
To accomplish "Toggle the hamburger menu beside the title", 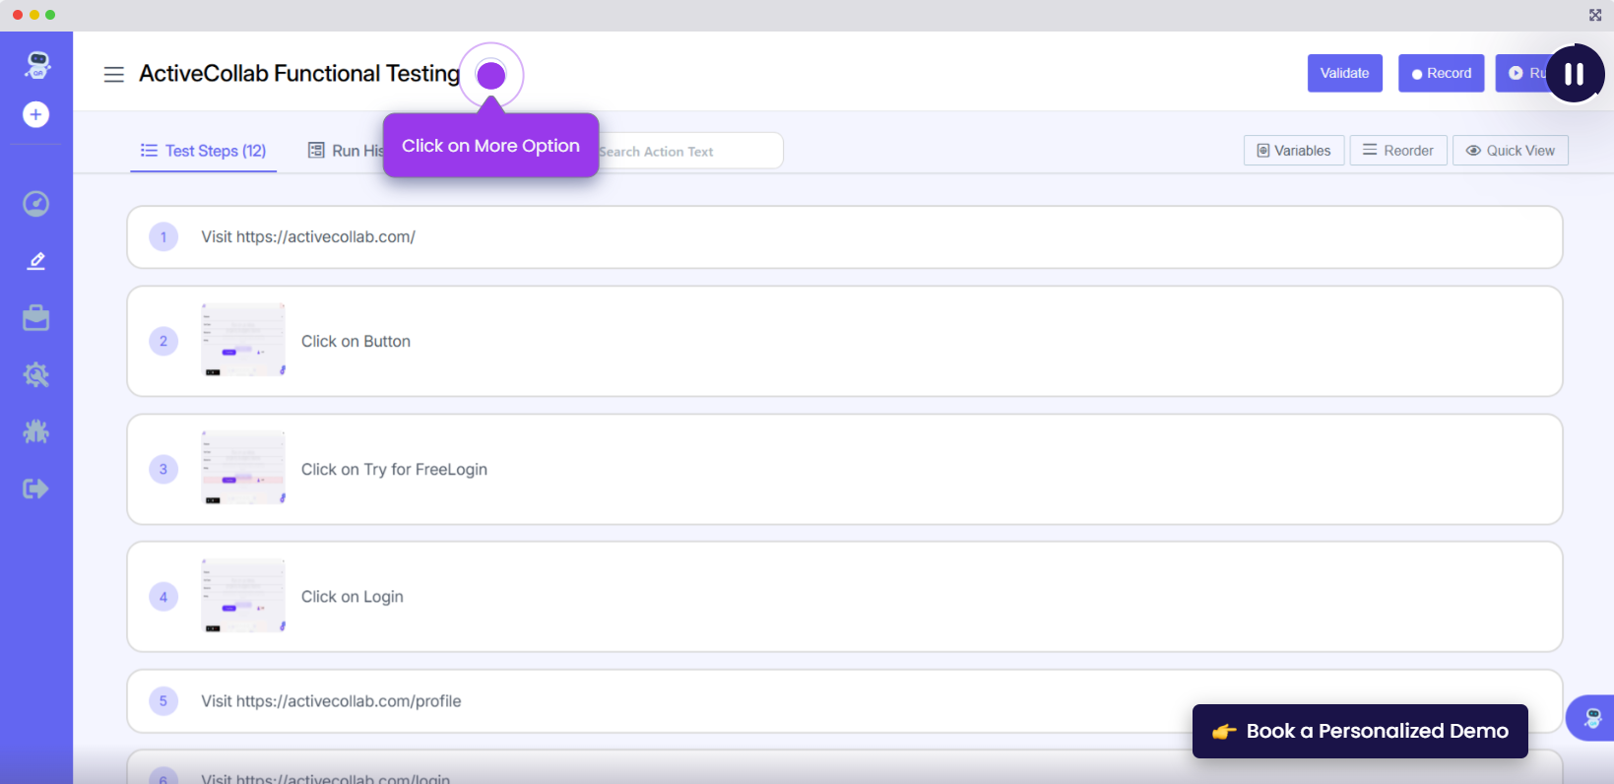I will pyautogui.click(x=114, y=75).
